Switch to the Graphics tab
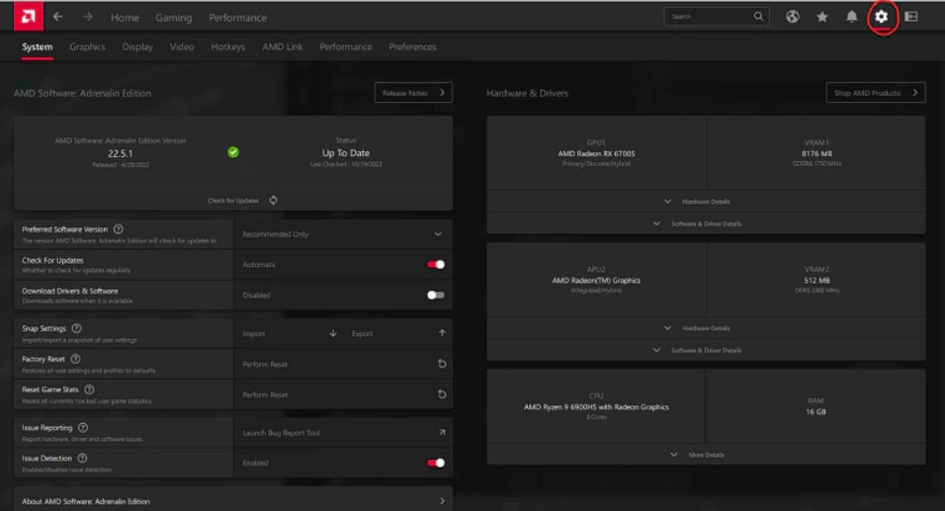 coord(87,47)
